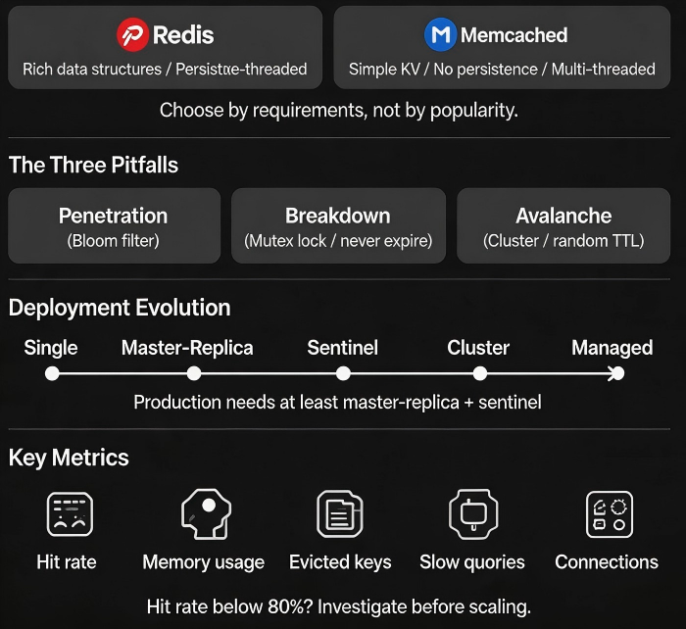Click the 'Hit rate' label

coord(67,562)
